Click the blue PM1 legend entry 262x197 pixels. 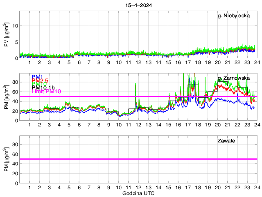pyautogui.click(x=37, y=77)
